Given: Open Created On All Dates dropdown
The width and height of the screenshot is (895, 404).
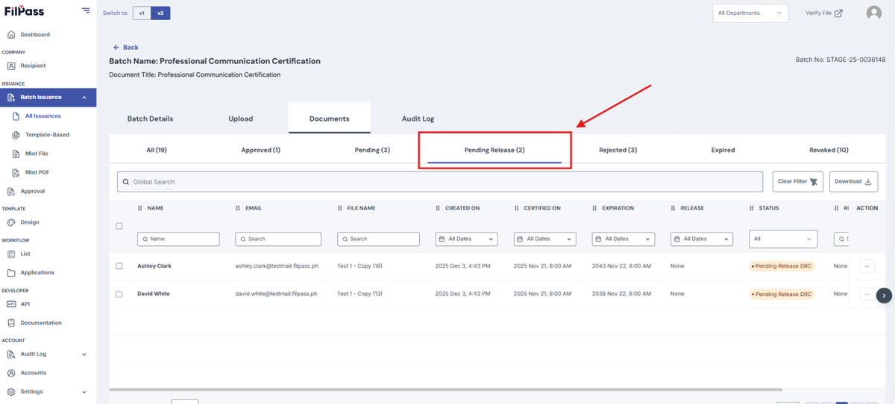Looking at the screenshot, I should 466,239.
